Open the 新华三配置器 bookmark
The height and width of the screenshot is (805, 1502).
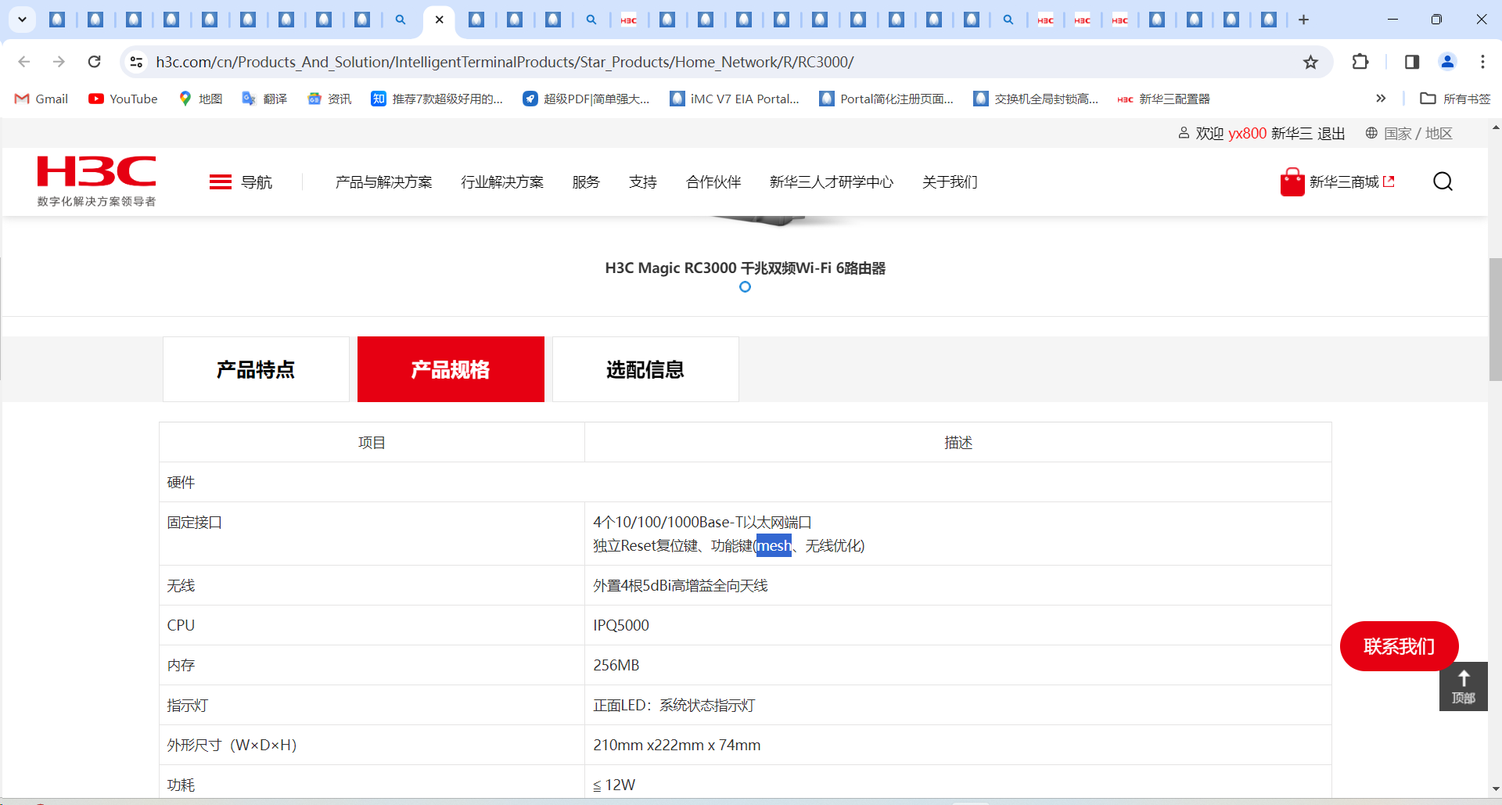[1164, 99]
